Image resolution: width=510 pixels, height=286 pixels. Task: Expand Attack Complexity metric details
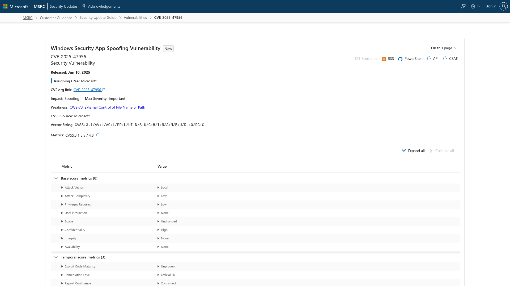coord(76,196)
